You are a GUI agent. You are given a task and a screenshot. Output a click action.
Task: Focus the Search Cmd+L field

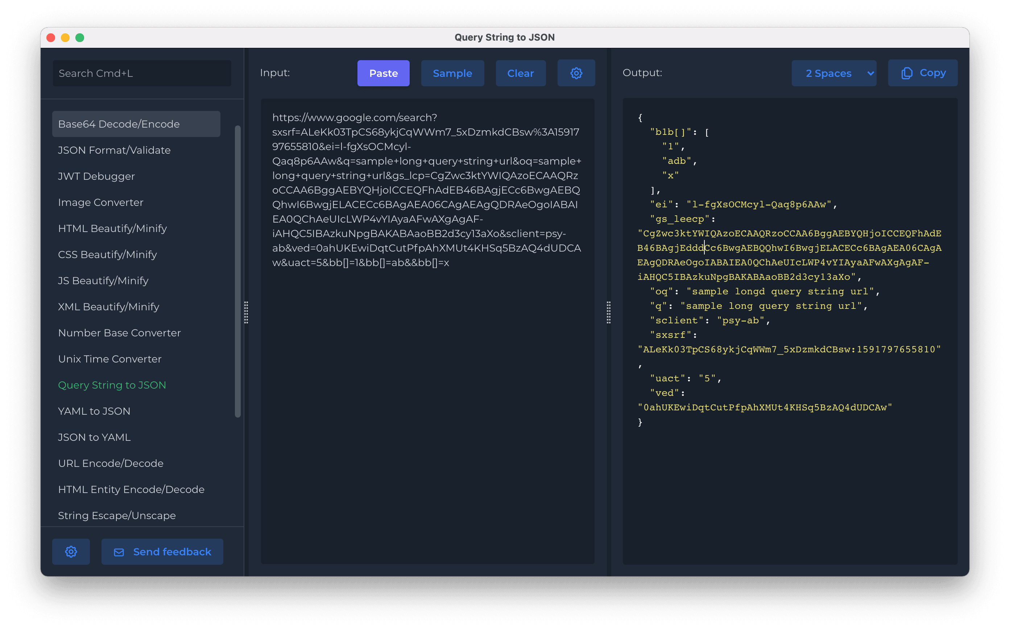[x=142, y=73]
